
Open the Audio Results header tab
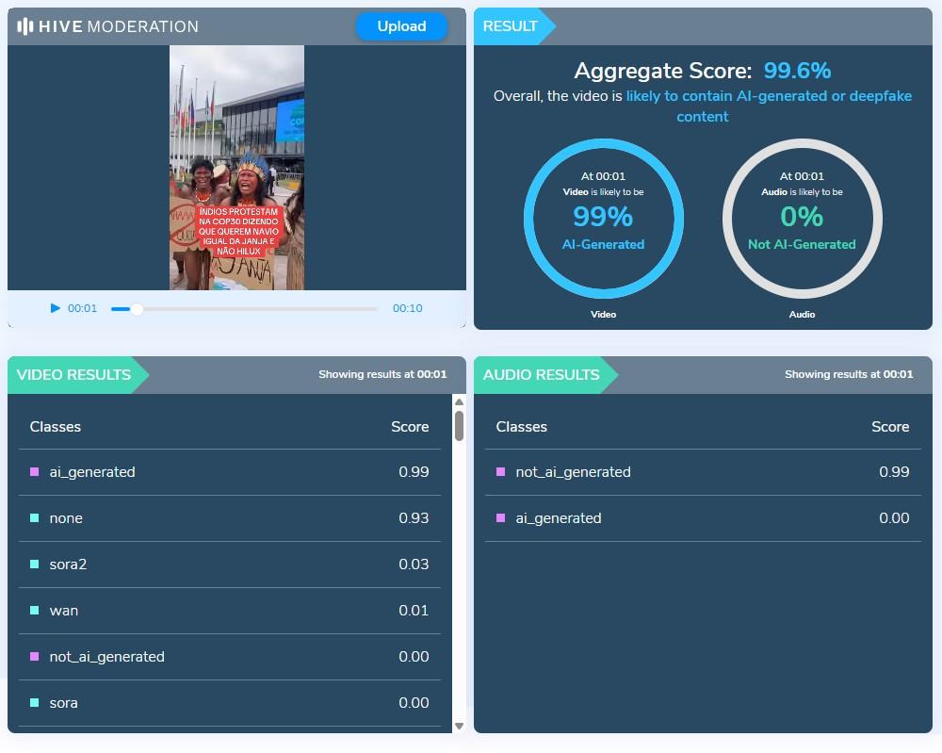click(542, 375)
